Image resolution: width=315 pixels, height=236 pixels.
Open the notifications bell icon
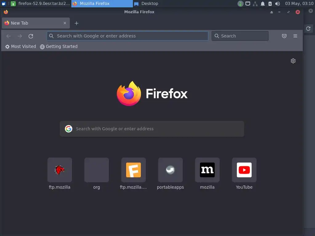tap(263, 4)
